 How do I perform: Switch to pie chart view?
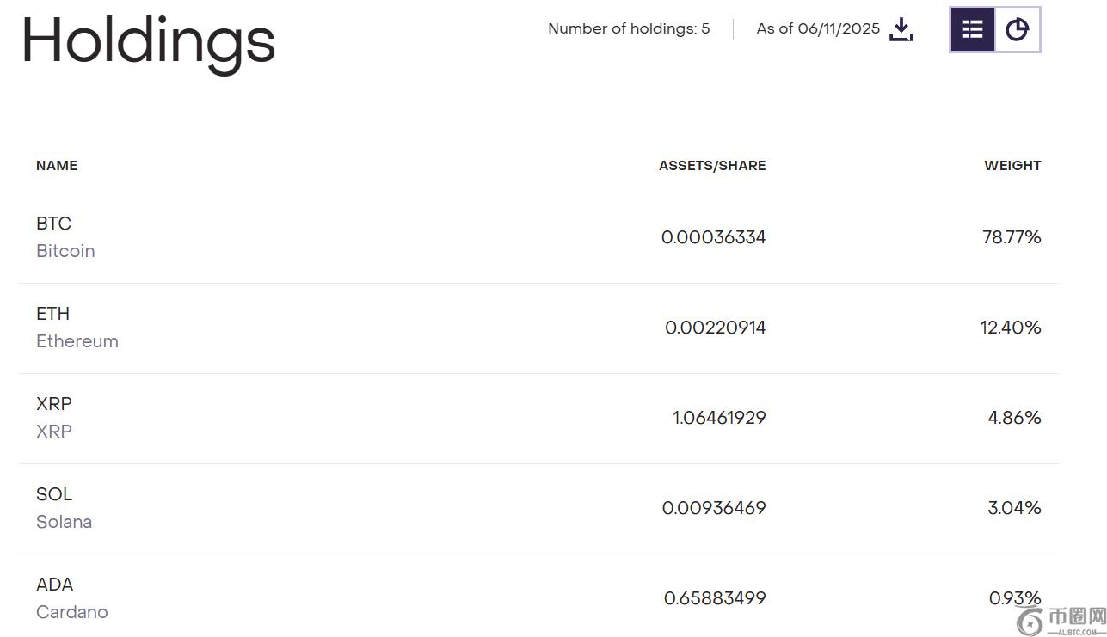tap(1018, 29)
